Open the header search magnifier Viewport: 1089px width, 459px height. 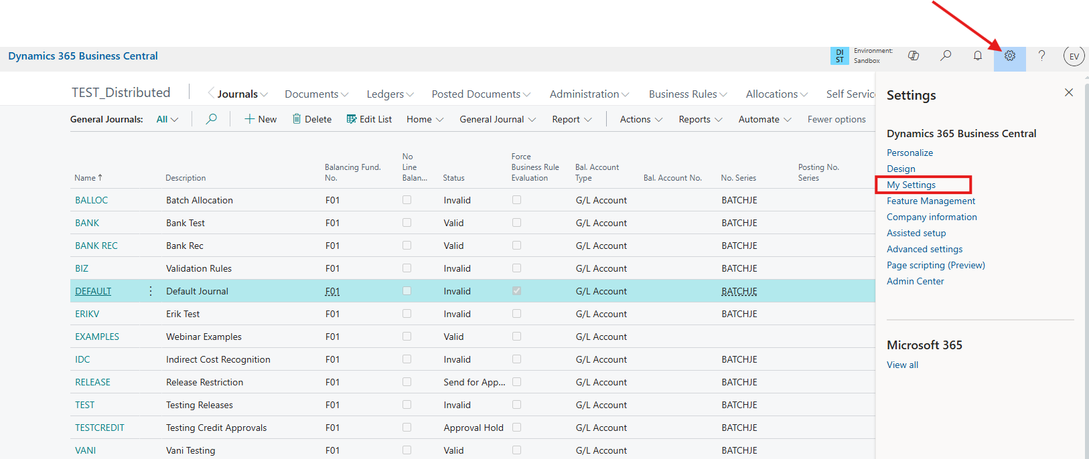point(946,56)
